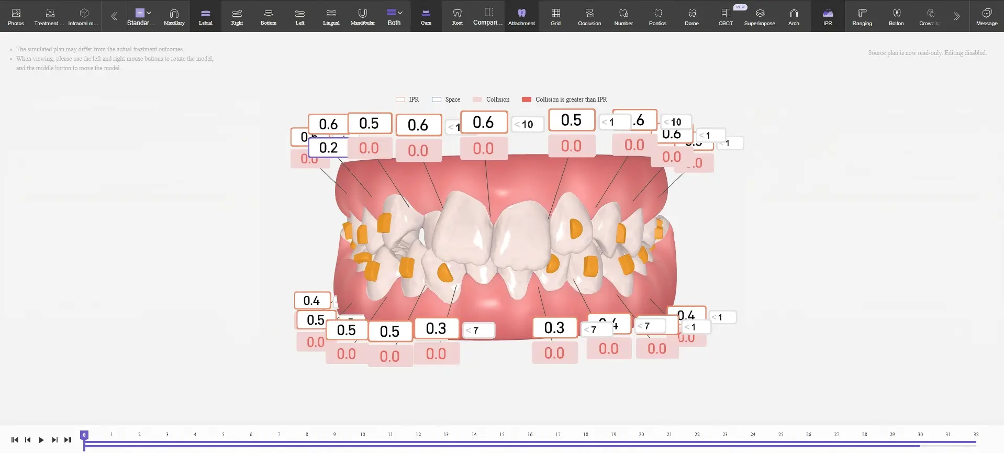
Task: Show more toolbar items with right chevron
Action: [x=957, y=16]
